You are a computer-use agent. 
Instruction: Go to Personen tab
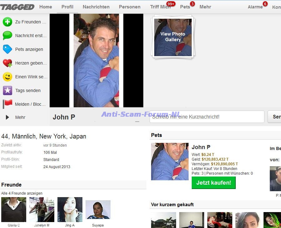(130, 7)
